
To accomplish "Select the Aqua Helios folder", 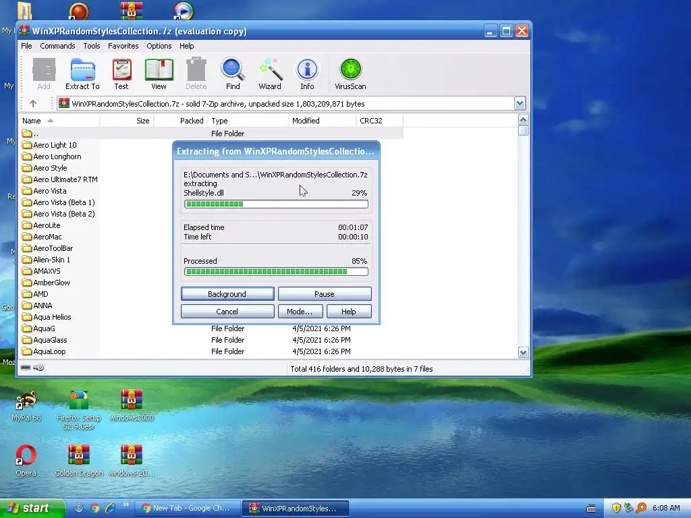I will point(47,317).
